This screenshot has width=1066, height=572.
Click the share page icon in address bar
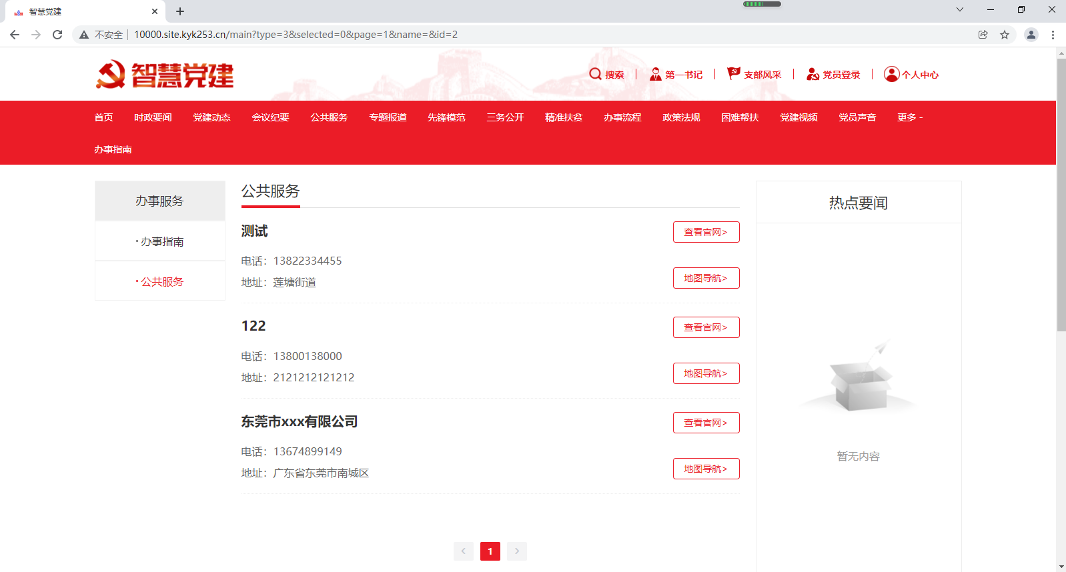pos(983,35)
